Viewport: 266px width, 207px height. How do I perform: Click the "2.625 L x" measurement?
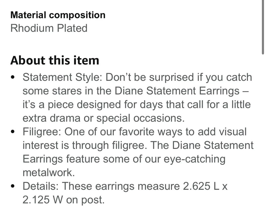205,186
